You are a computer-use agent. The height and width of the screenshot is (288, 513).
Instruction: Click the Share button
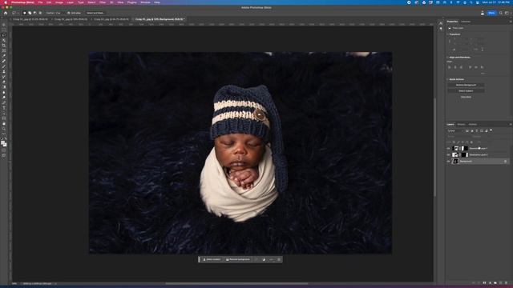[491, 13]
